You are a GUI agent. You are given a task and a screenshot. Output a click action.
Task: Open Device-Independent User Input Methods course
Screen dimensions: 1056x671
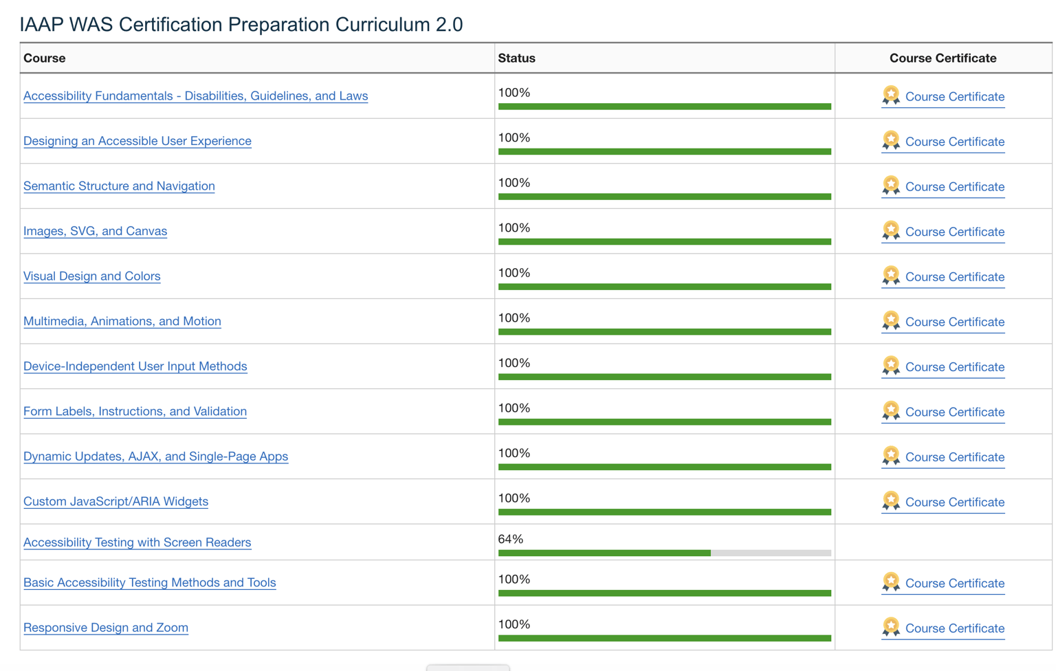[135, 366]
